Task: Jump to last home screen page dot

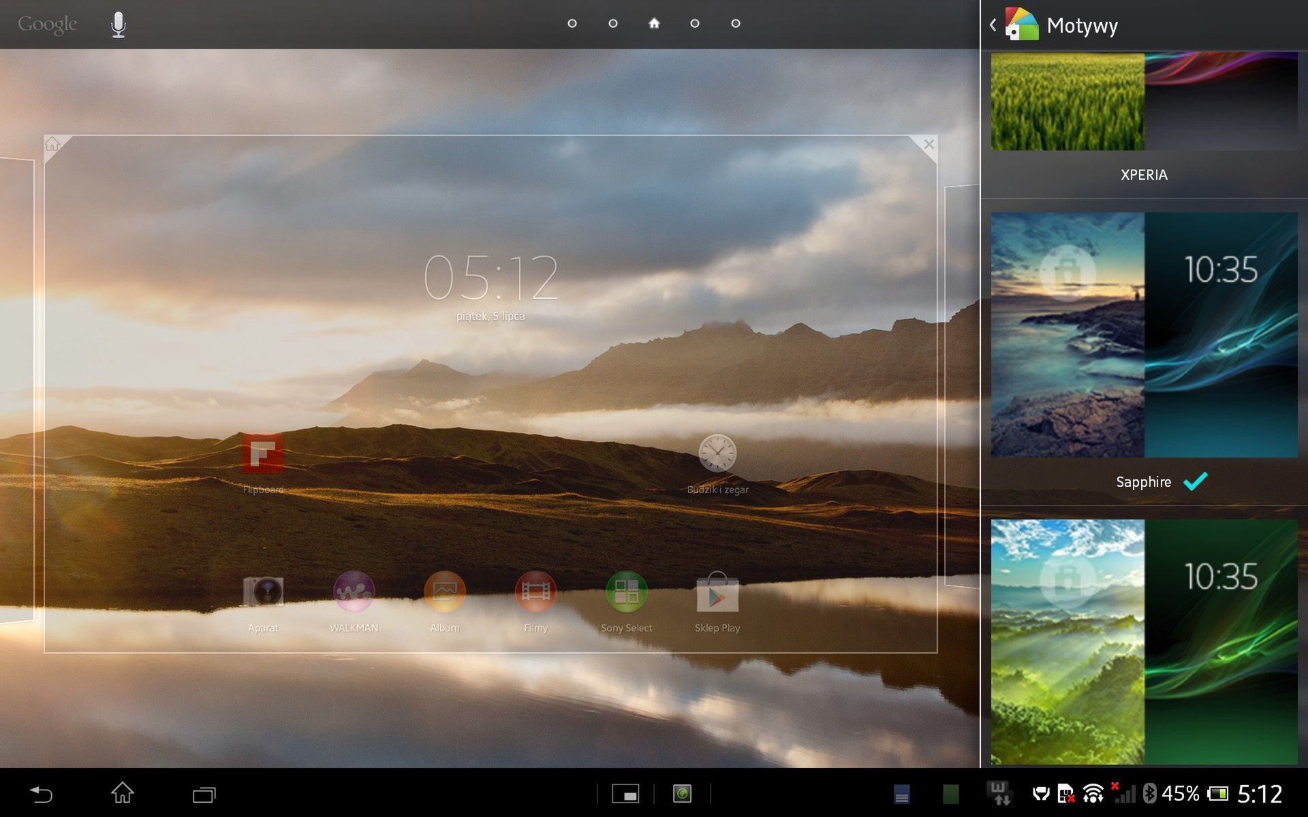Action: [x=736, y=24]
